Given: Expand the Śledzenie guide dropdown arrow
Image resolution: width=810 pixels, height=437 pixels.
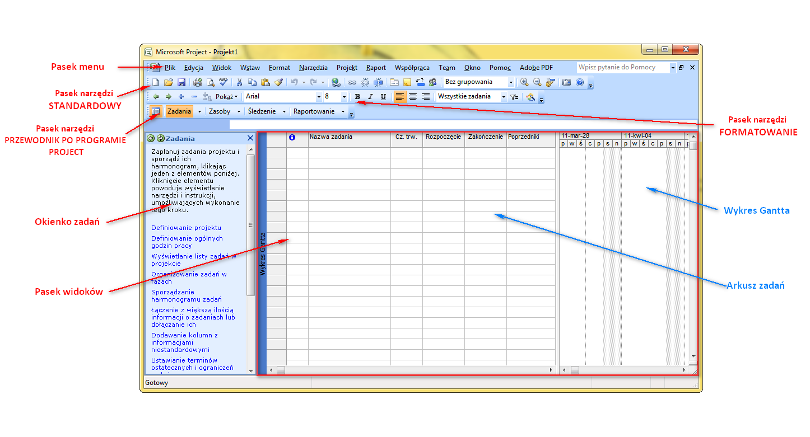Looking at the screenshot, I should [x=284, y=111].
